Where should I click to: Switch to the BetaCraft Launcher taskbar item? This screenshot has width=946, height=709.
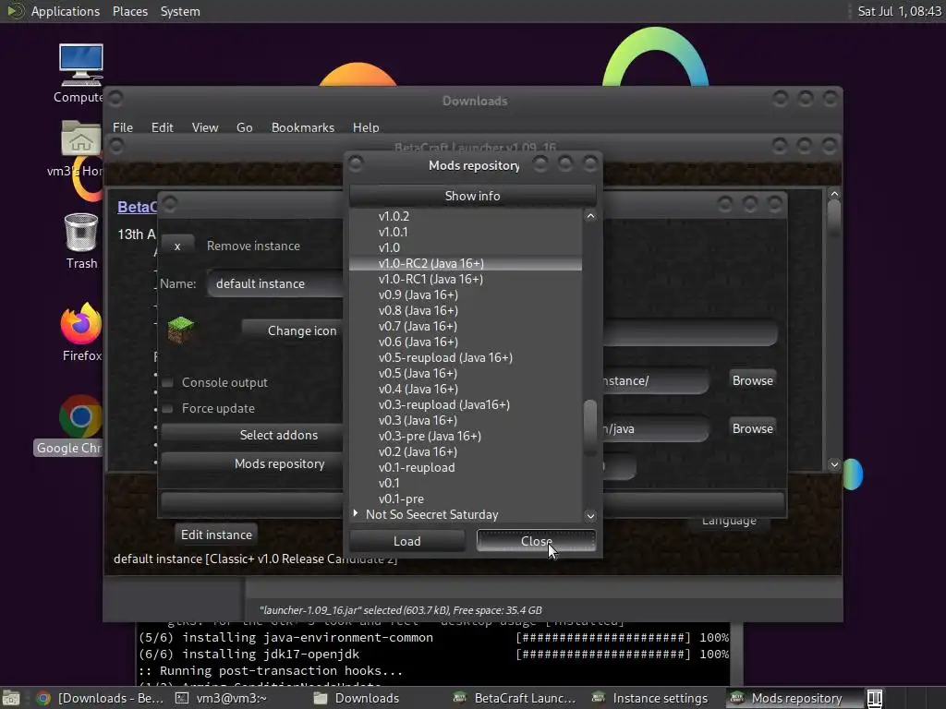click(516, 698)
